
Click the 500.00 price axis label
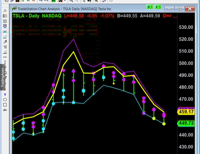[x=186, y=63]
